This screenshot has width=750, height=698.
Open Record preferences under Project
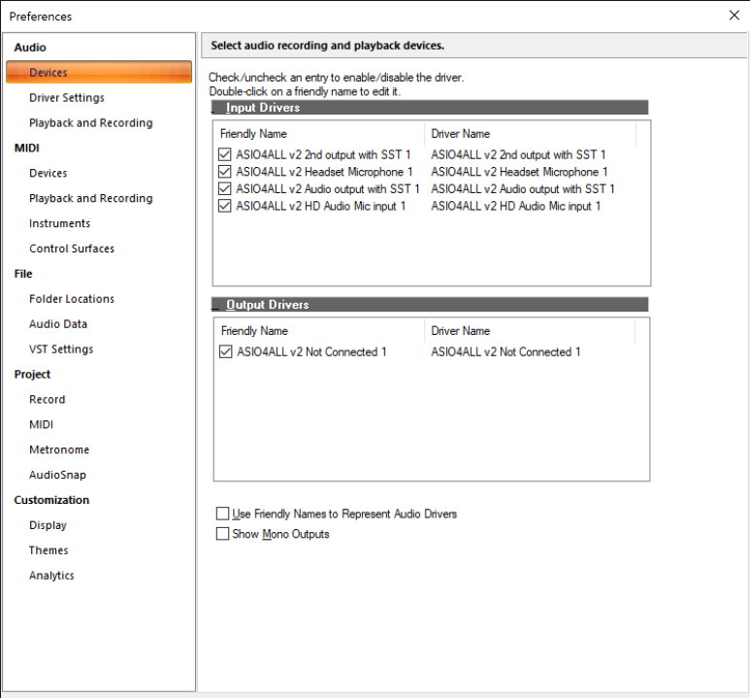47,399
